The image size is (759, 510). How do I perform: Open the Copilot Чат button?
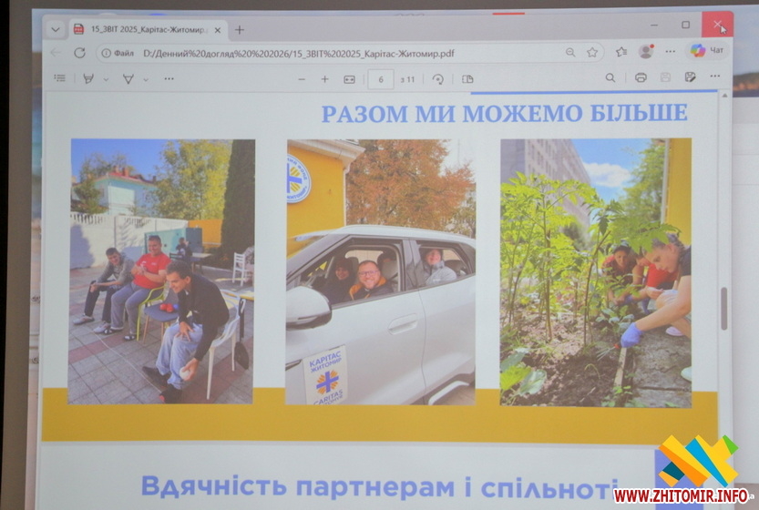707,51
